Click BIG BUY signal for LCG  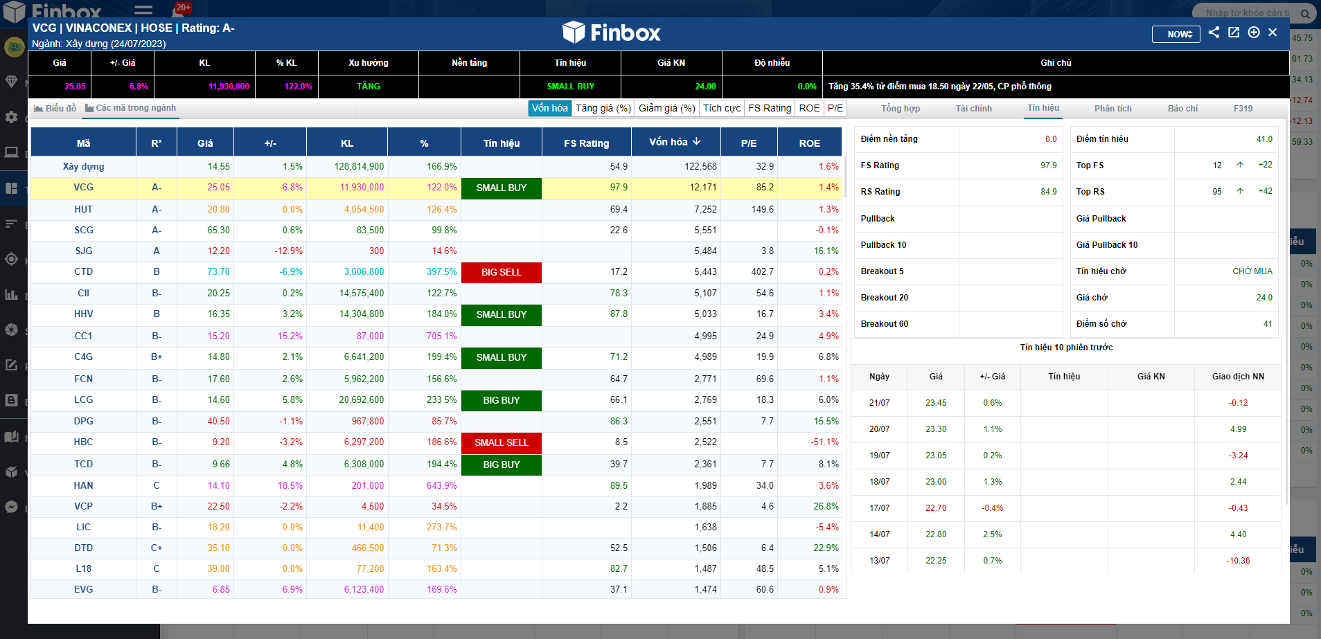(502, 401)
